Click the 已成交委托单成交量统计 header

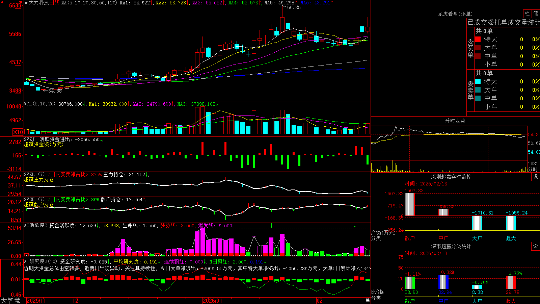[x=504, y=22]
